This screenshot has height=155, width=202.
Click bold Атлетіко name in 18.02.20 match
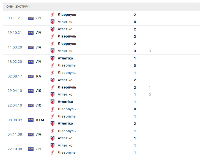[65, 58]
